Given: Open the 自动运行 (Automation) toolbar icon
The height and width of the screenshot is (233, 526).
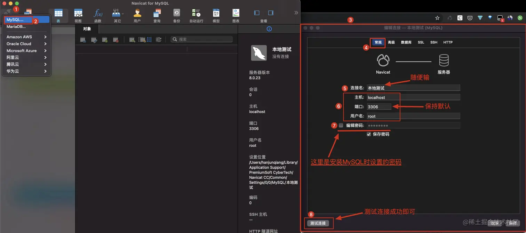Looking at the screenshot, I should point(196,16).
